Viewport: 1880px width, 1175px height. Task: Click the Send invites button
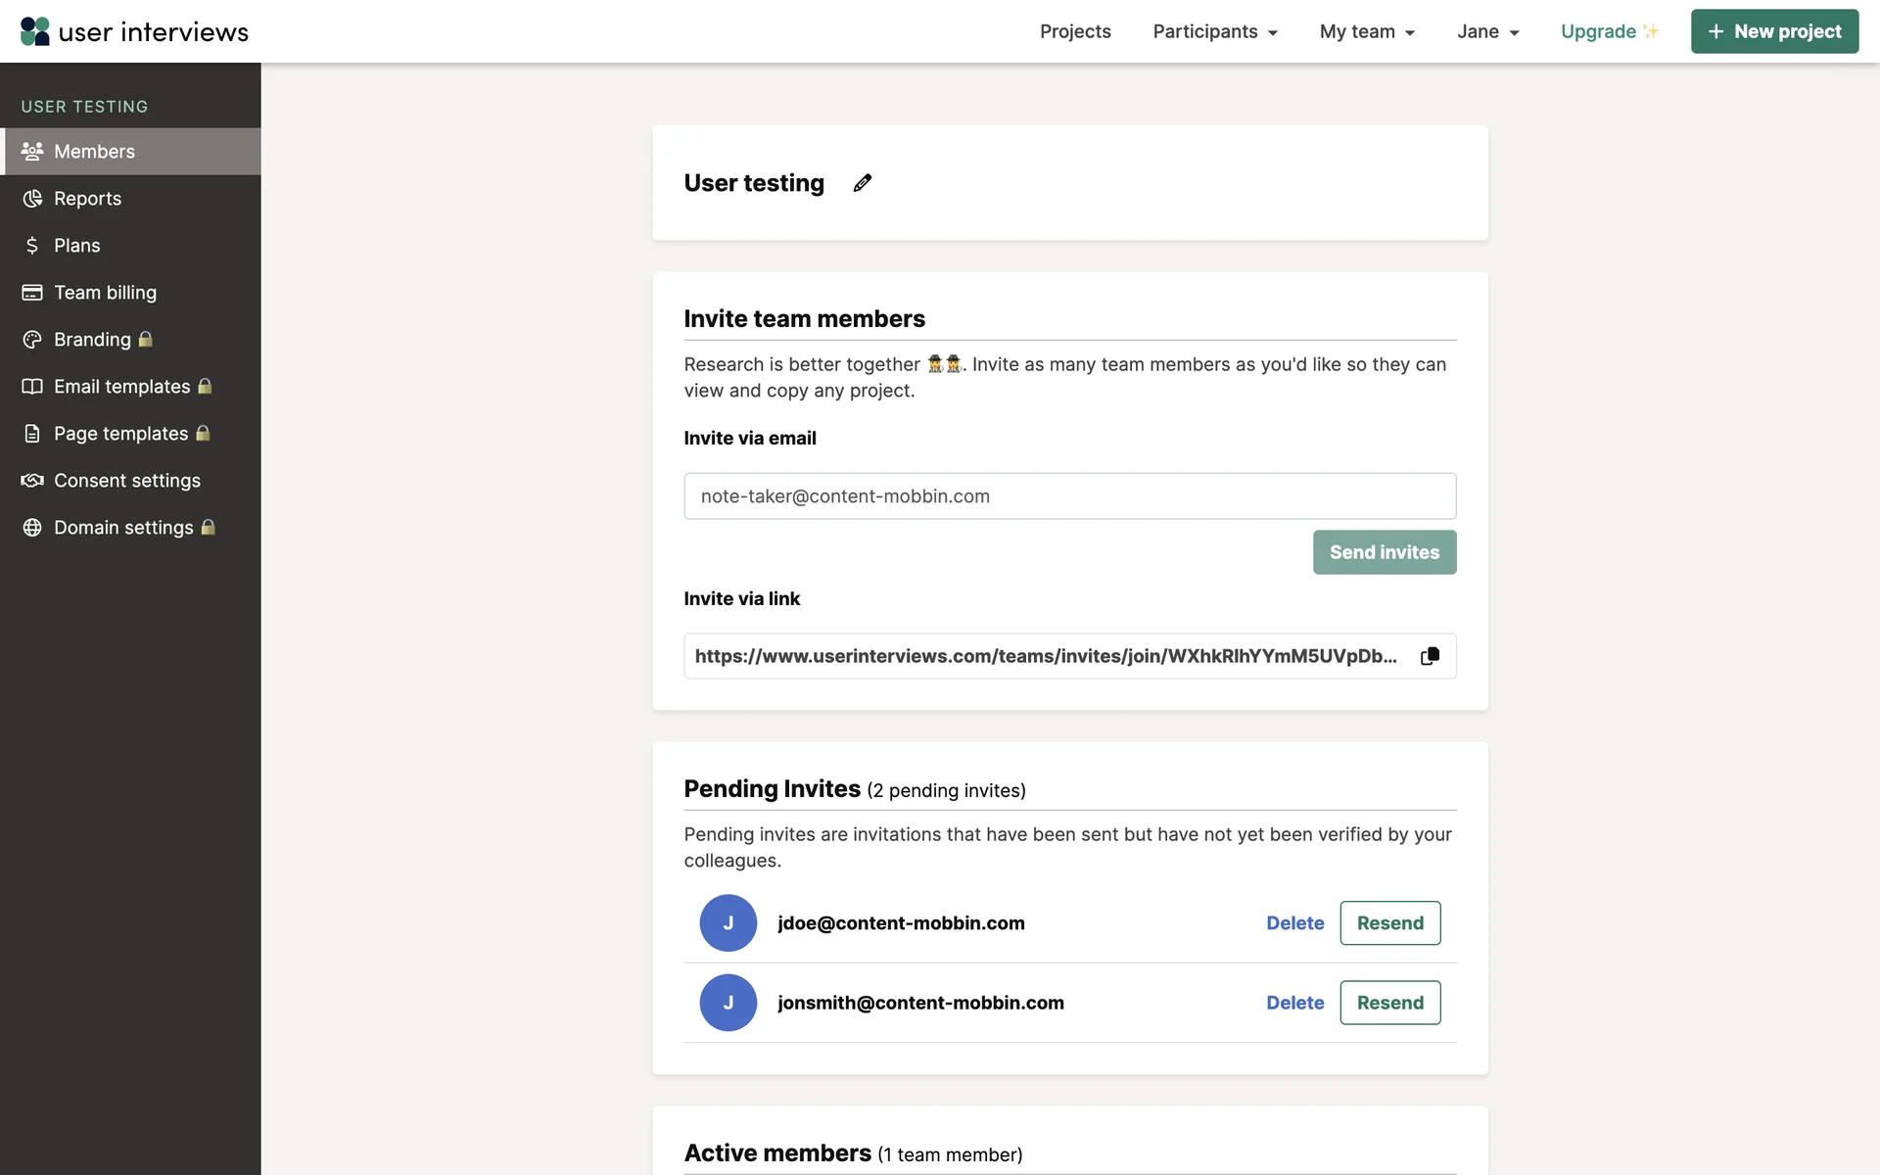(1384, 552)
